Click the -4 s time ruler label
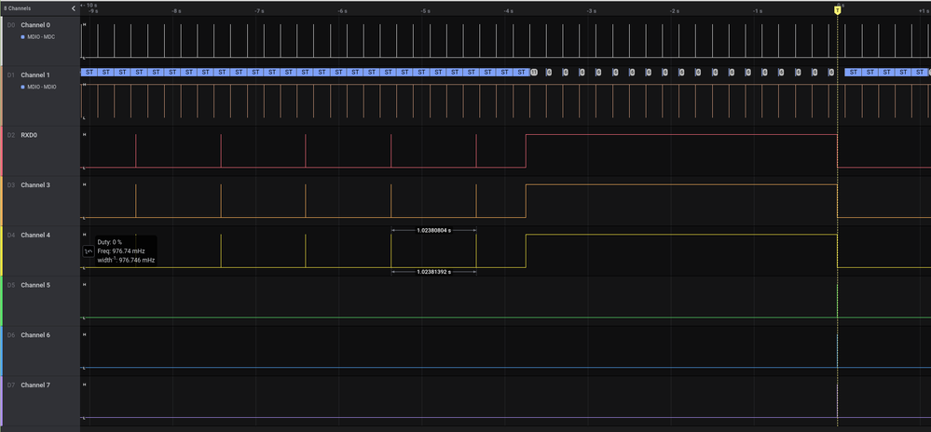 pyautogui.click(x=508, y=11)
